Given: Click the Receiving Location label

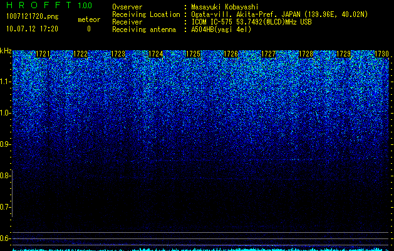Looking at the screenshot, I should (146, 14).
